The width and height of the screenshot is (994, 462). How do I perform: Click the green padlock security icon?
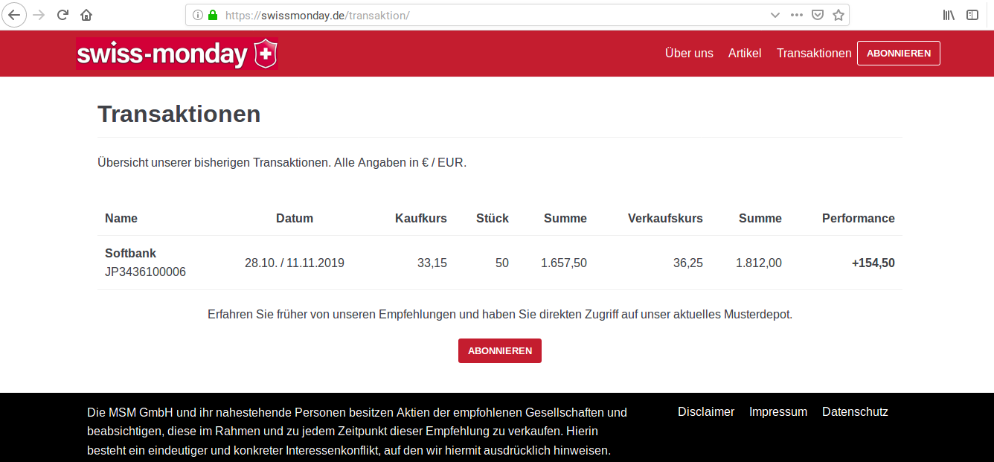[213, 15]
